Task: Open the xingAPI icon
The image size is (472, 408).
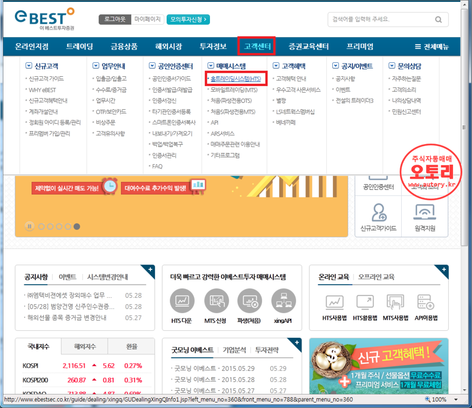Action: (283, 301)
